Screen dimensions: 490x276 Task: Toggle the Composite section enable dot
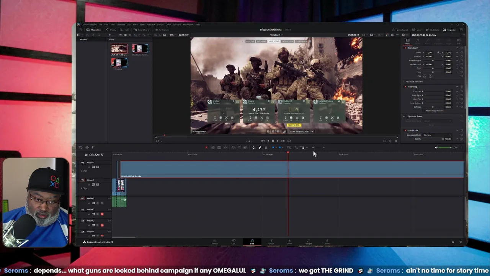(x=405, y=130)
